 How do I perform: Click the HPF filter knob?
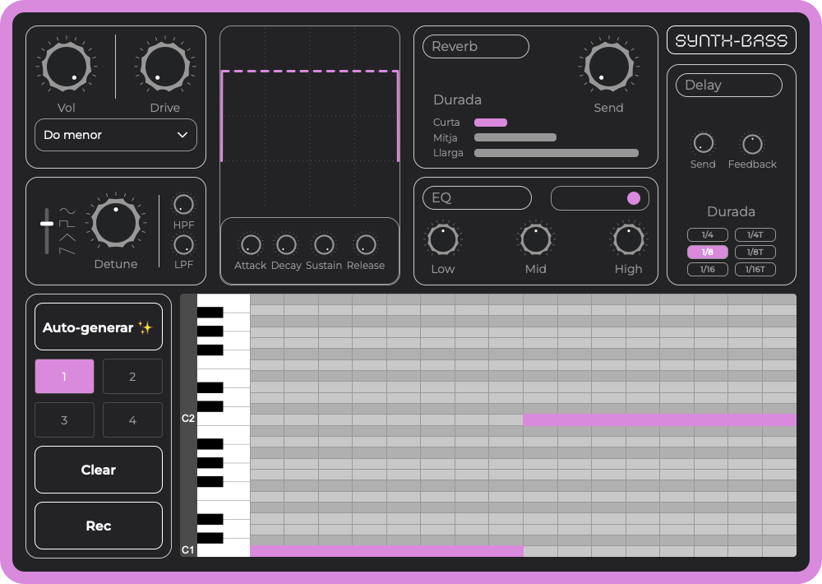point(182,204)
